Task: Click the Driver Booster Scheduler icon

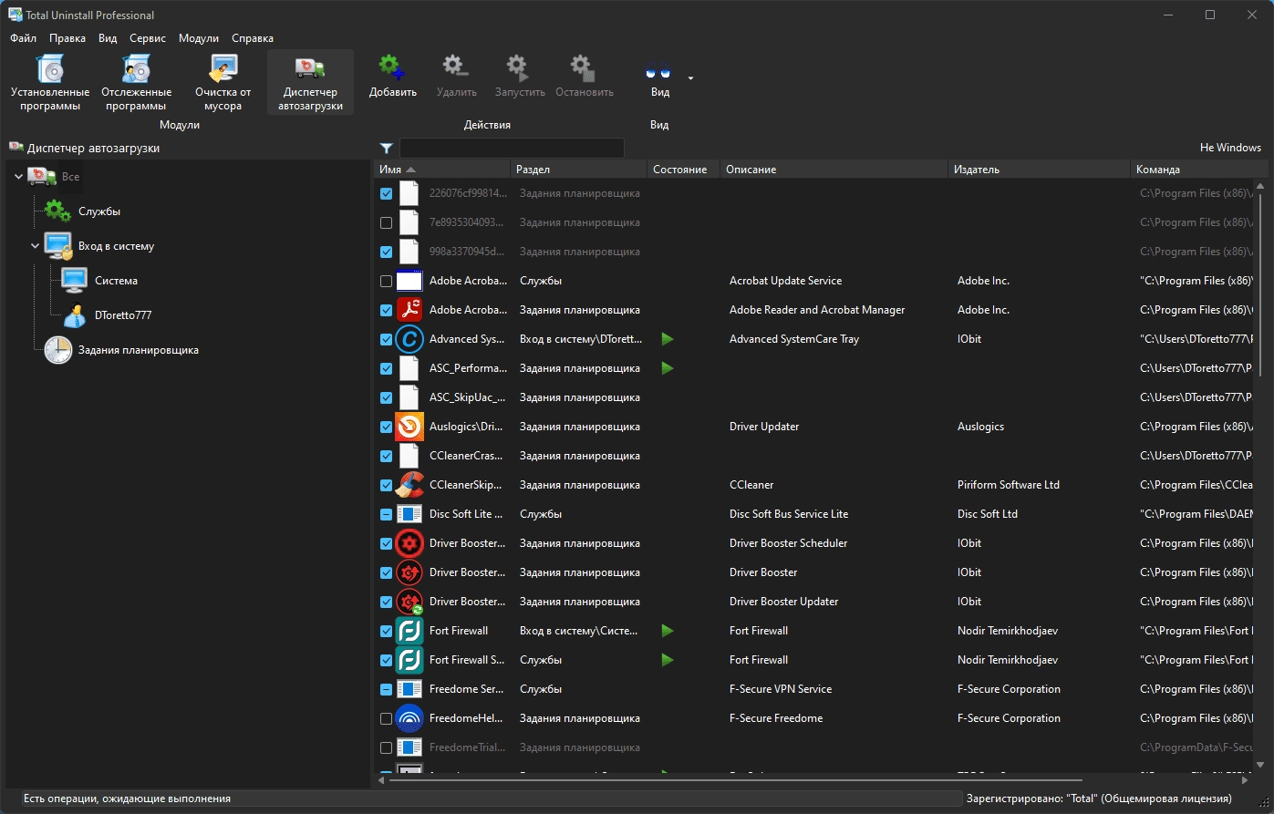Action: [x=409, y=543]
